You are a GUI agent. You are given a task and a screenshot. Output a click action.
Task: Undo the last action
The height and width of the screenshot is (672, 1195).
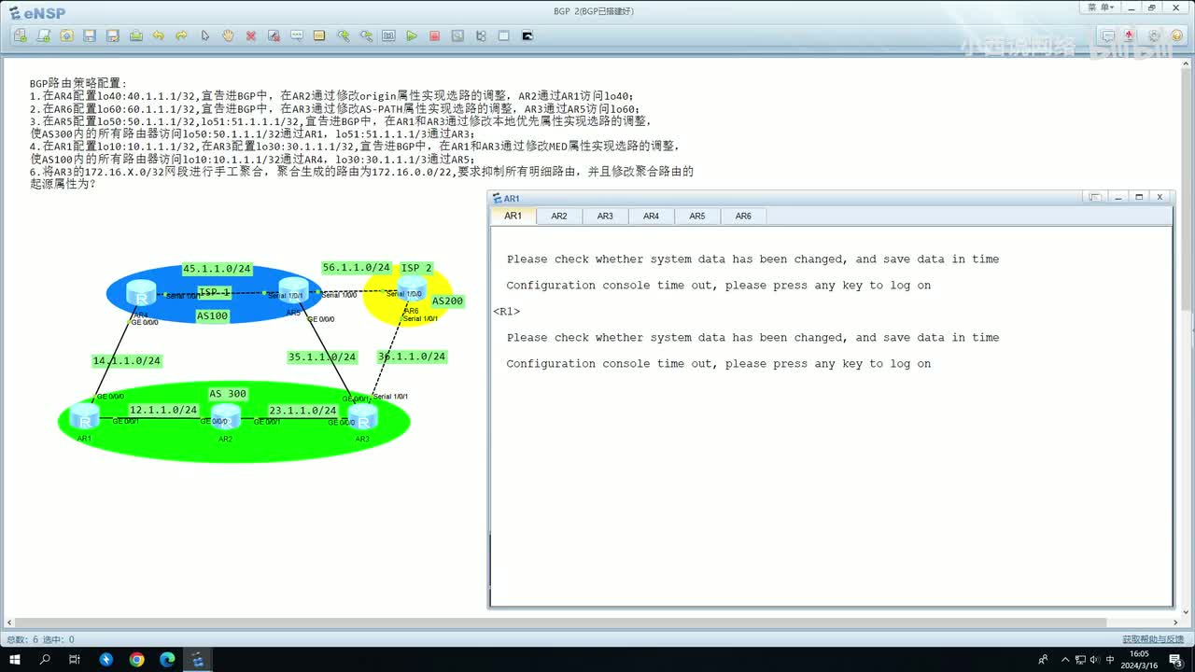pos(159,35)
